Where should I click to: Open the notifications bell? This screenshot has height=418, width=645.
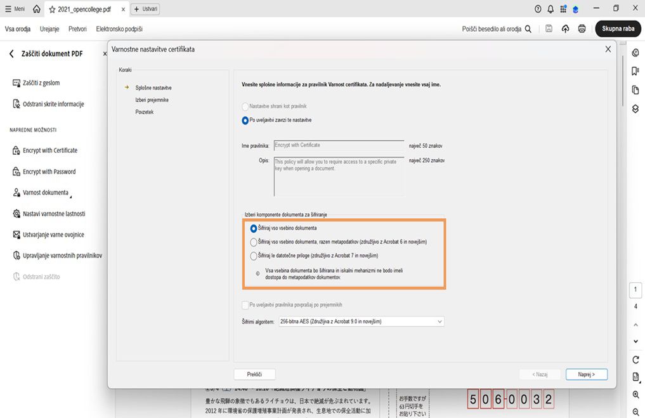(x=551, y=9)
